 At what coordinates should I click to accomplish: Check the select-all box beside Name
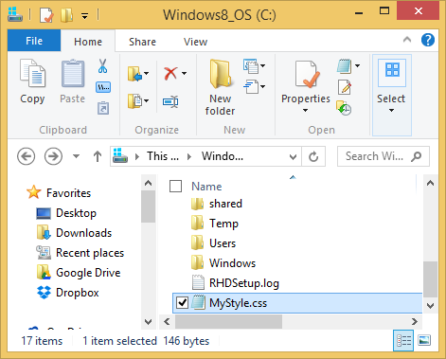coord(175,186)
